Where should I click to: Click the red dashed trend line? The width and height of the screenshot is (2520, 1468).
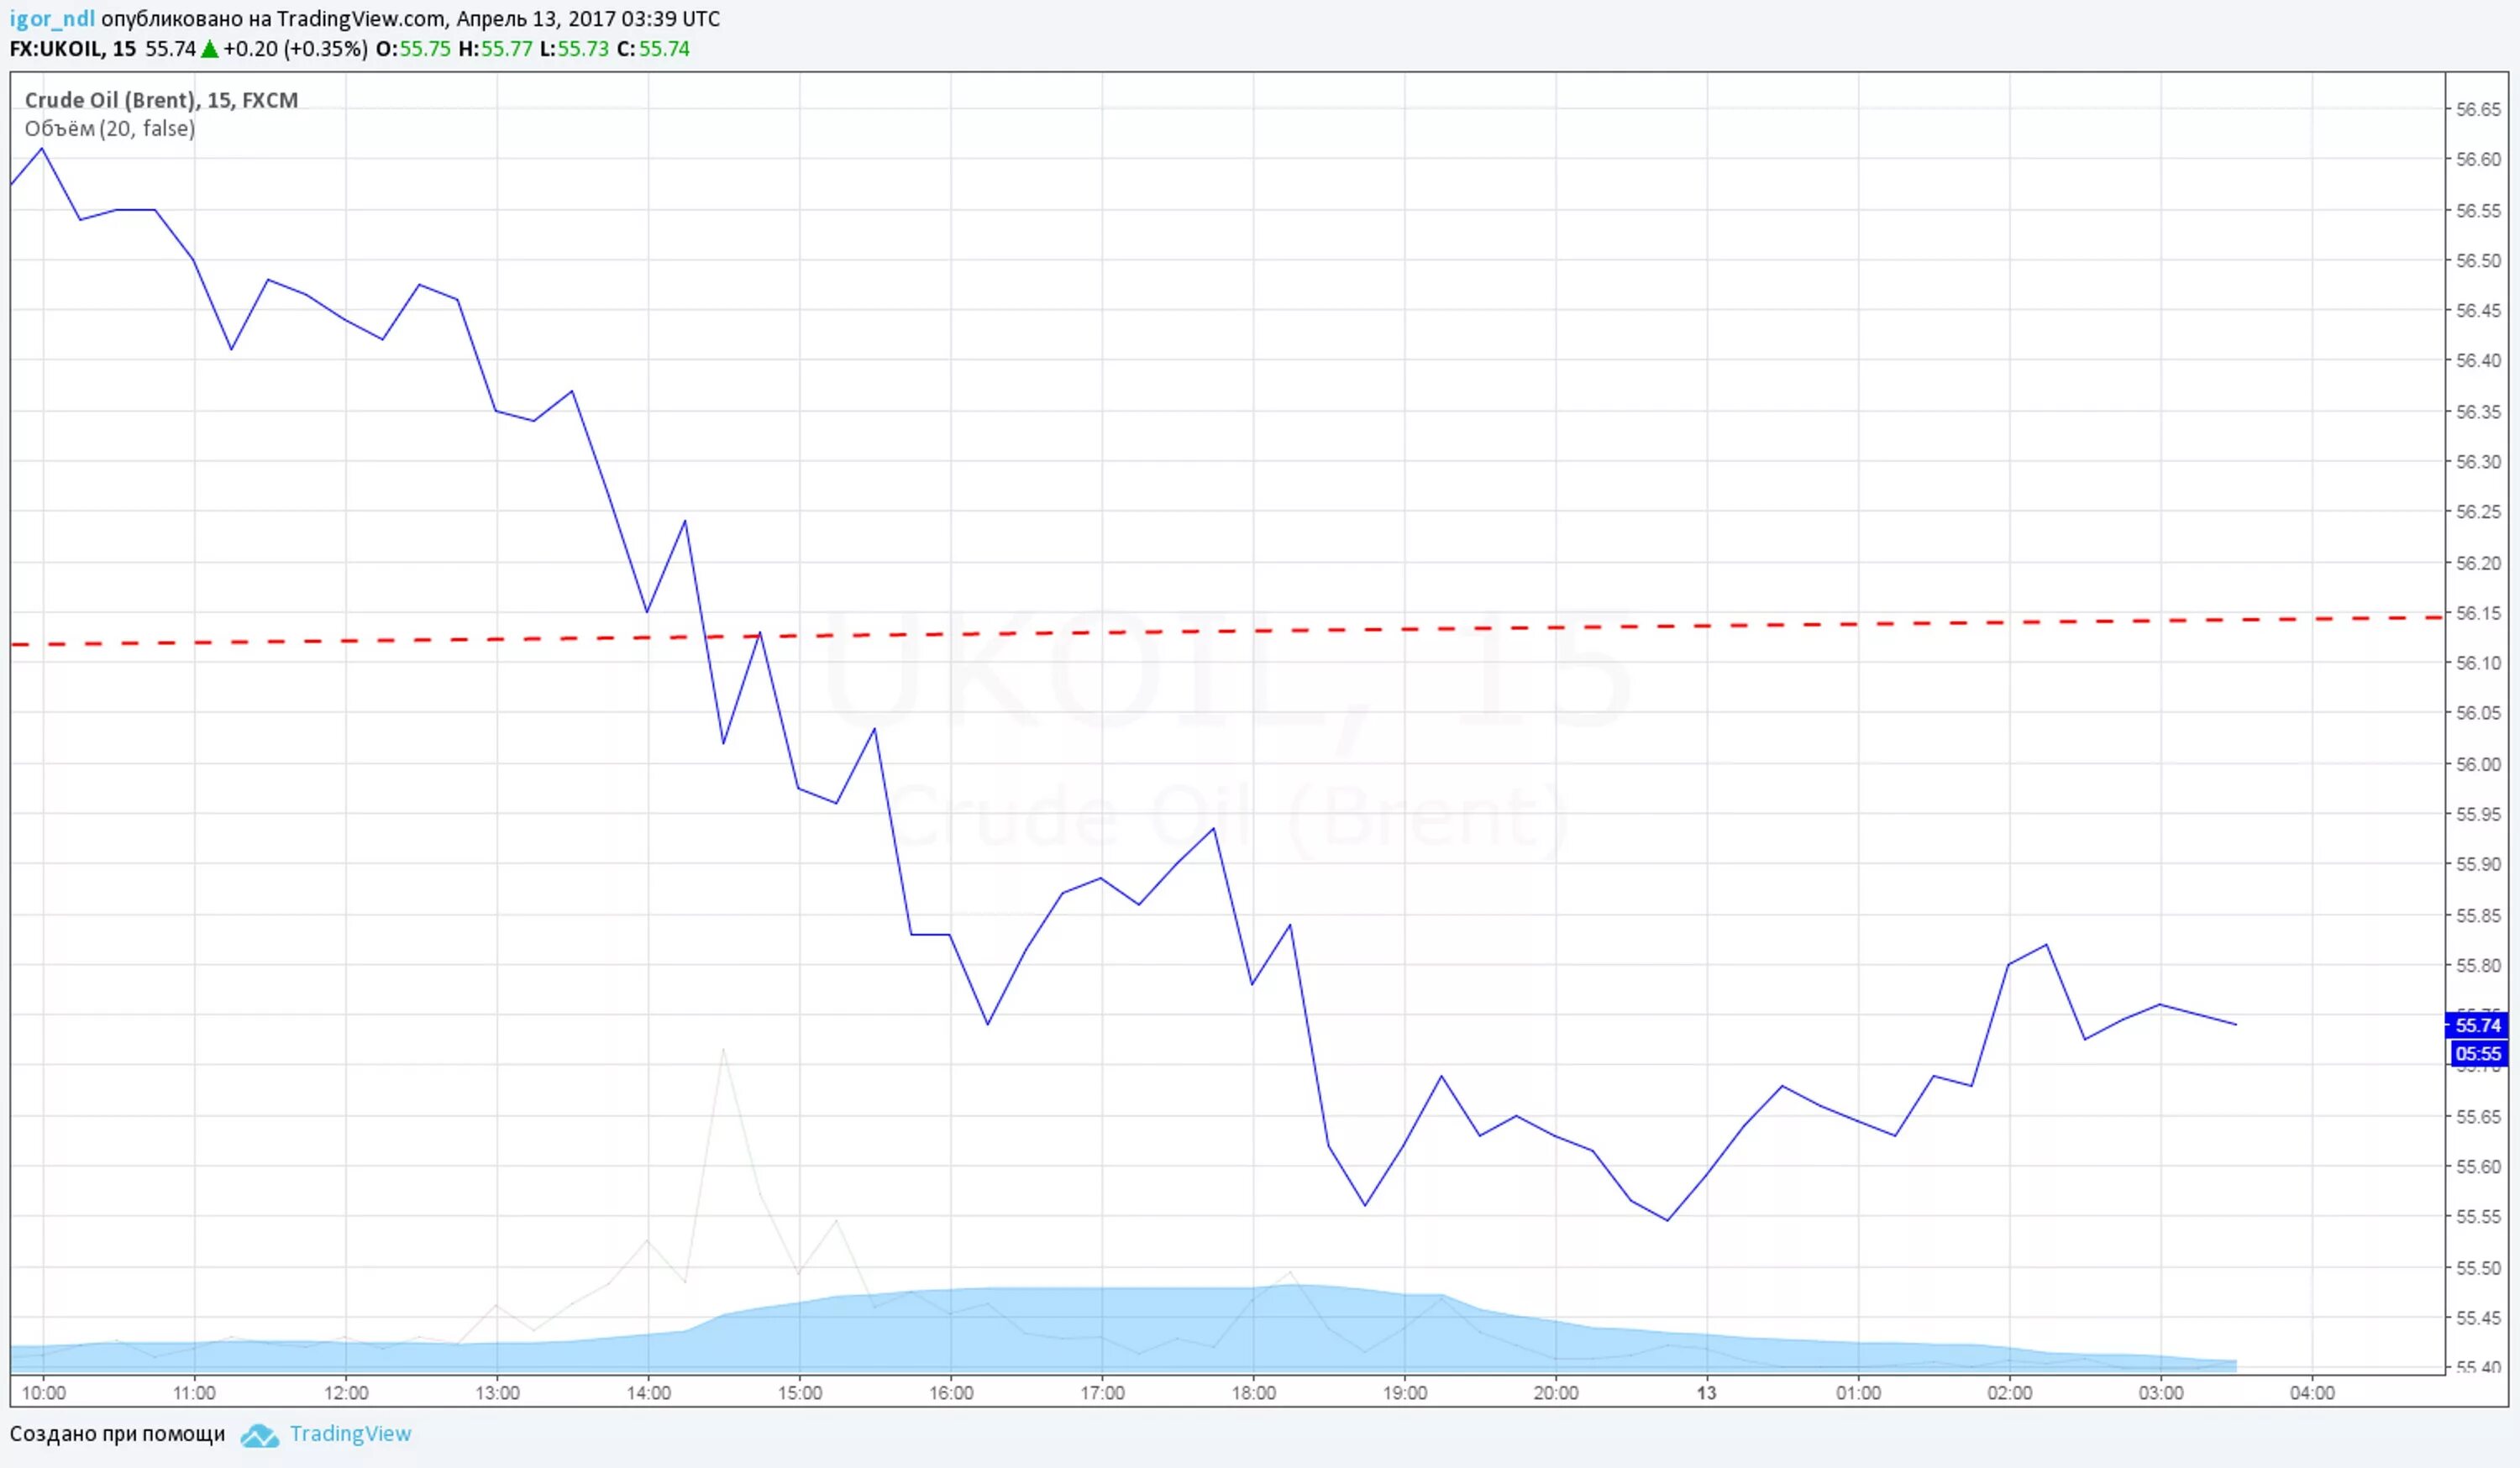[x=1228, y=631]
